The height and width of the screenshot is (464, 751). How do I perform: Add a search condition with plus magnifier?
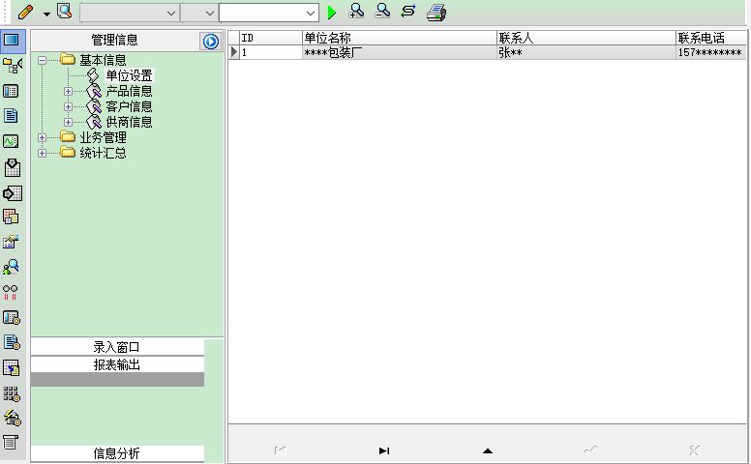356,11
